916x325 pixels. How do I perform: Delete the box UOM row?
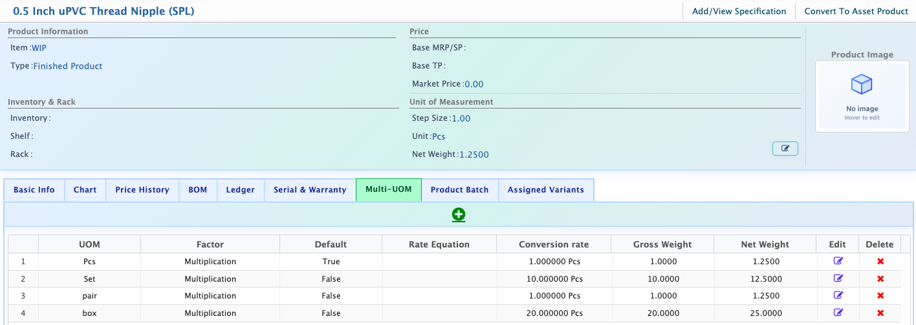(x=880, y=313)
